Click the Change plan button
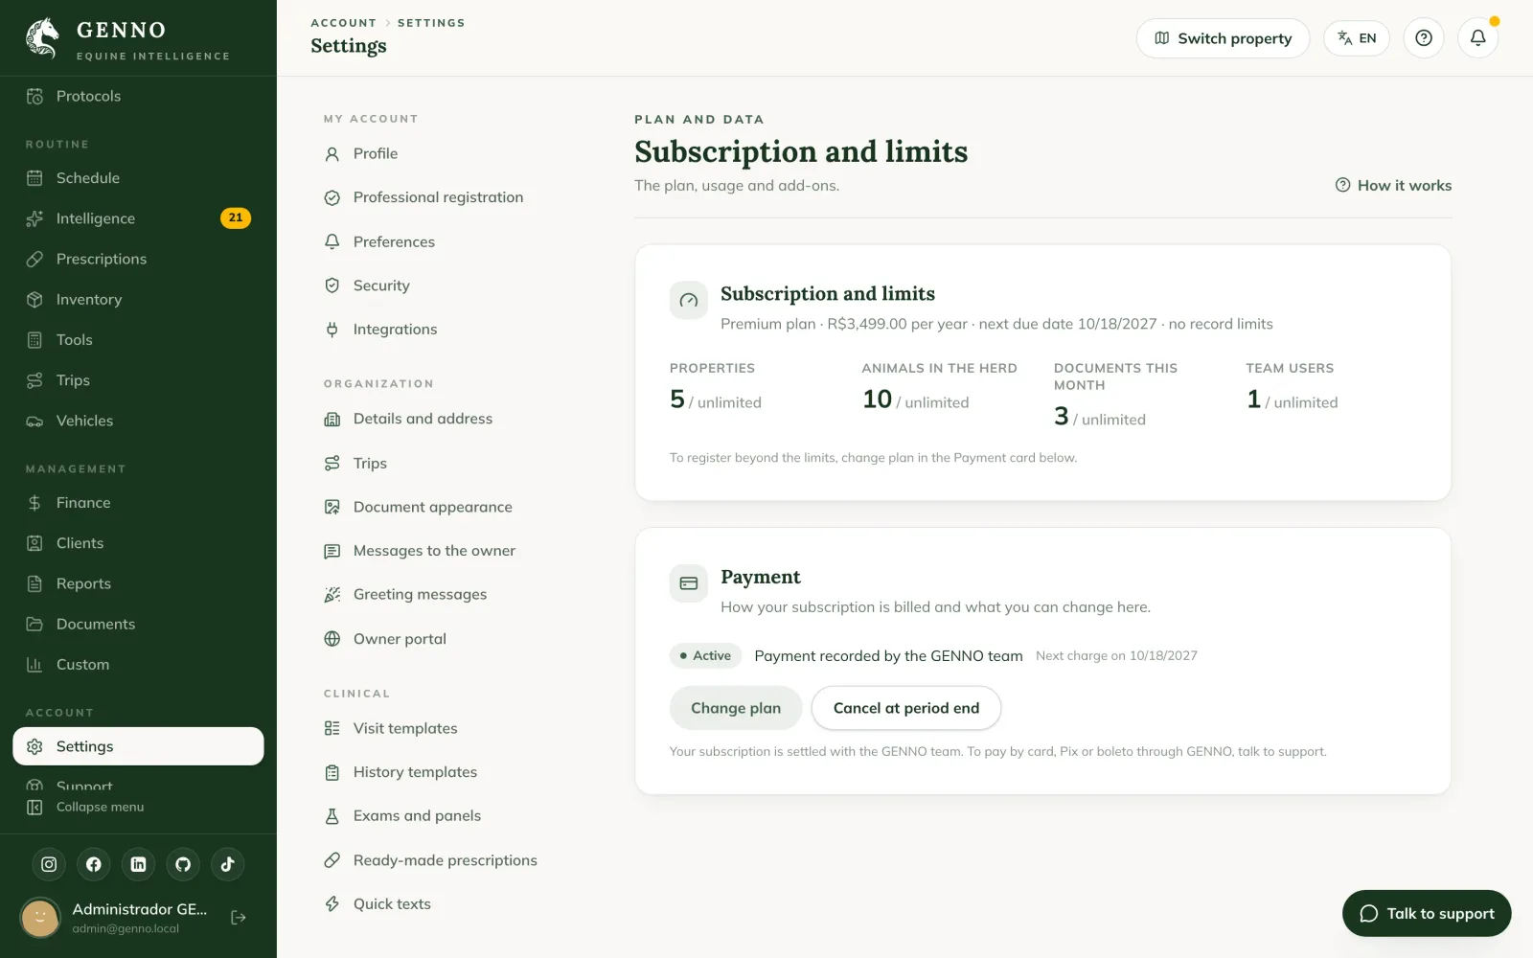This screenshot has height=958, width=1533. pos(736,708)
